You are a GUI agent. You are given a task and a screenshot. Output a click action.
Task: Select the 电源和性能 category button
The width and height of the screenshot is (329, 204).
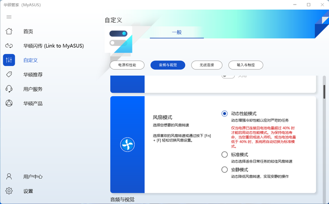tap(127, 65)
